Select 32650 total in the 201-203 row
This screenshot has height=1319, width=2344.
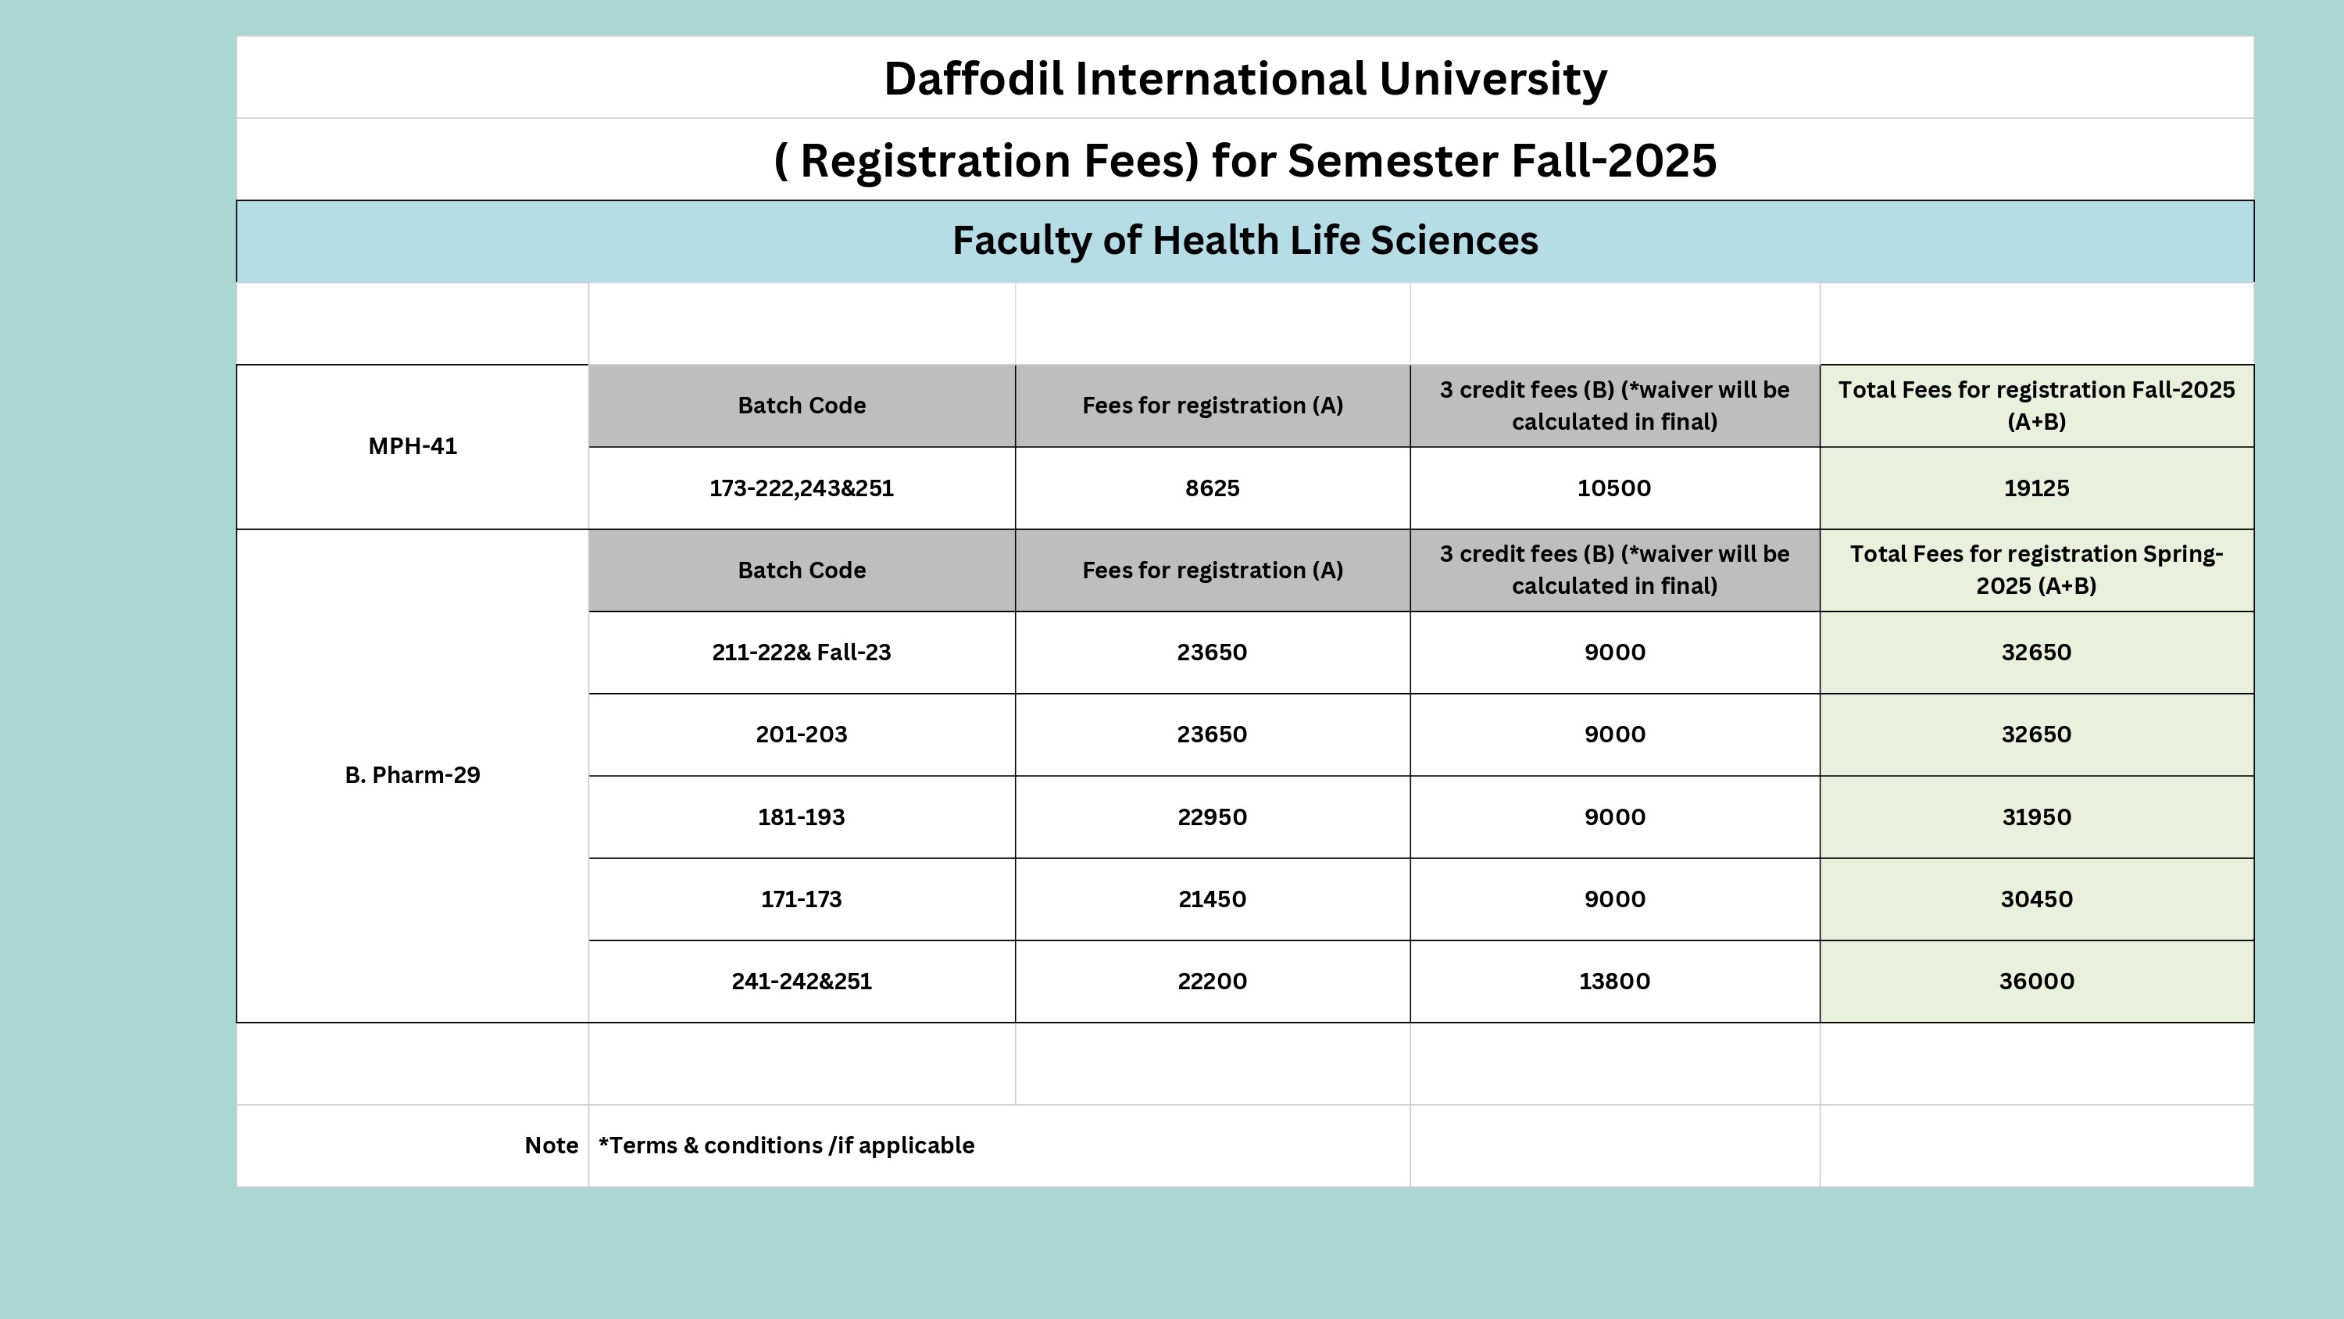pyautogui.click(x=2036, y=735)
